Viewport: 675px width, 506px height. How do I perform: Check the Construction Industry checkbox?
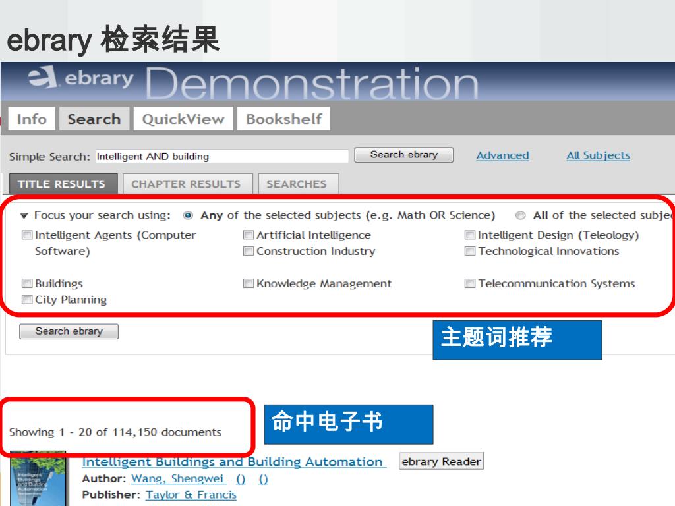pos(249,251)
